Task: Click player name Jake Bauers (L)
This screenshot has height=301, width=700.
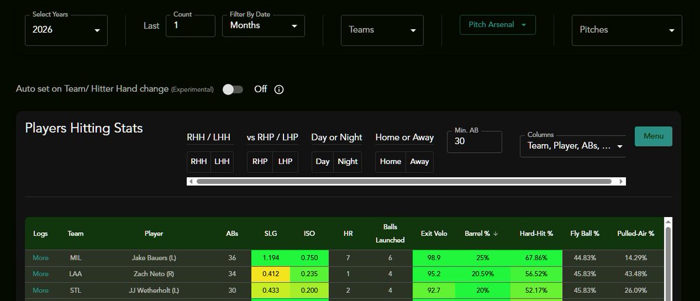Action: (x=154, y=258)
